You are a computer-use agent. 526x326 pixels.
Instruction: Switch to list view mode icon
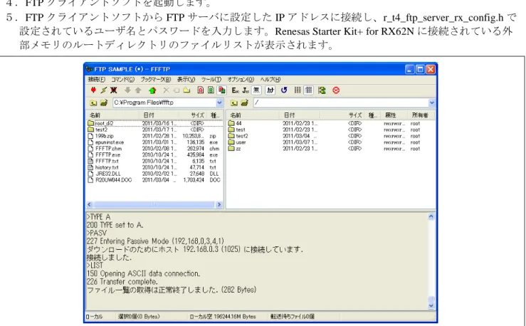click(298, 90)
